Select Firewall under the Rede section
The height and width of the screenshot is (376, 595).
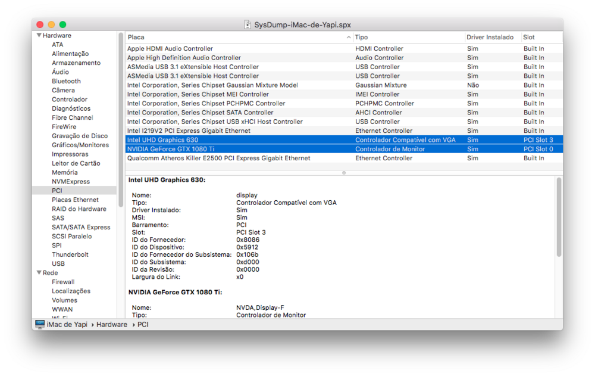click(x=63, y=282)
